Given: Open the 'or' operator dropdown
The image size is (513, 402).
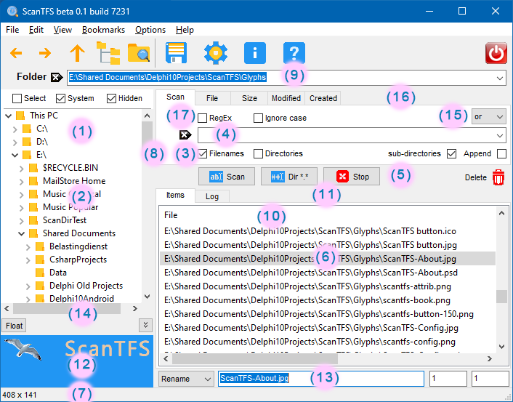Looking at the screenshot, I should tap(489, 116).
